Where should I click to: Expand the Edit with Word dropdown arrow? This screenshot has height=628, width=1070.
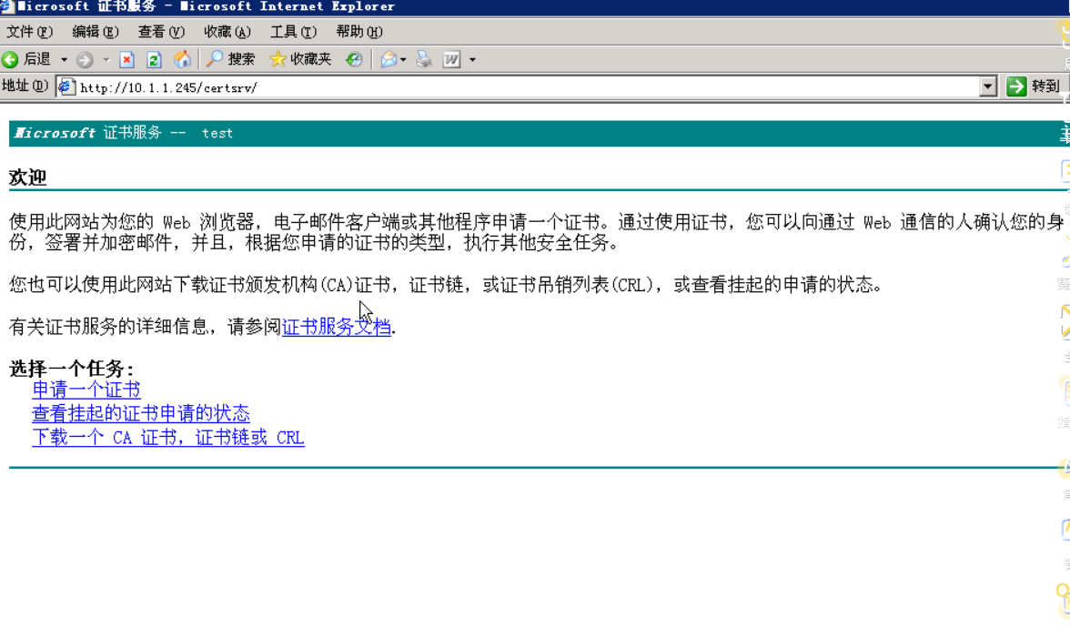472,60
